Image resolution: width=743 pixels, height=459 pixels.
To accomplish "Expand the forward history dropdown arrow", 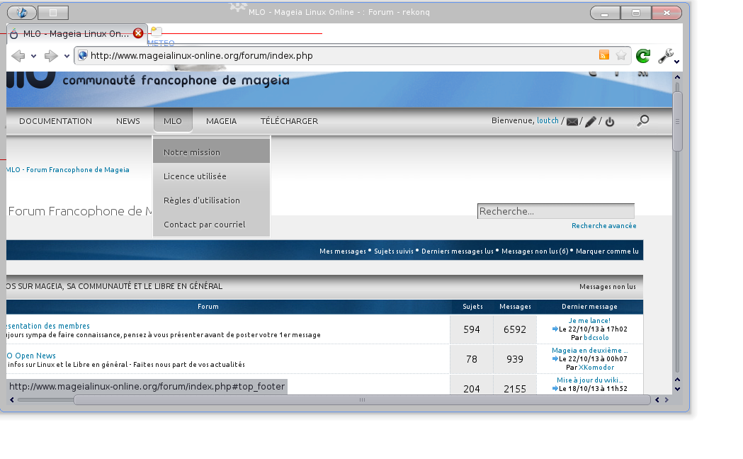I will point(67,57).
